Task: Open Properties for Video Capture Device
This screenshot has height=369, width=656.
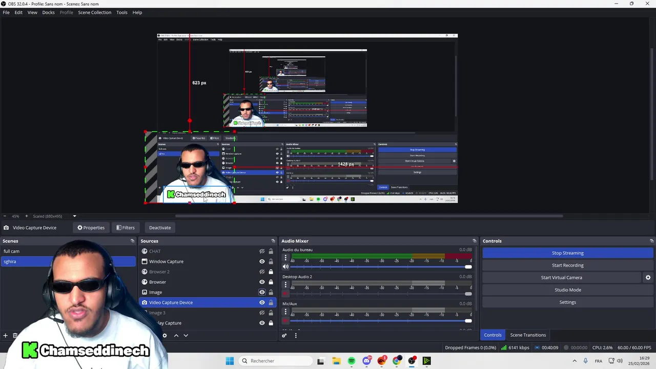Action: pyautogui.click(x=91, y=228)
